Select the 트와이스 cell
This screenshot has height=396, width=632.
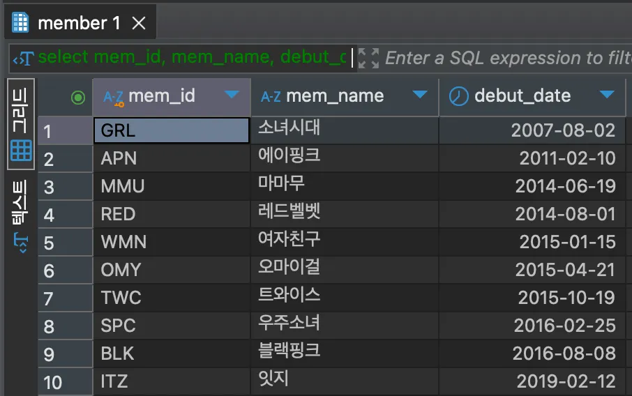(345, 298)
